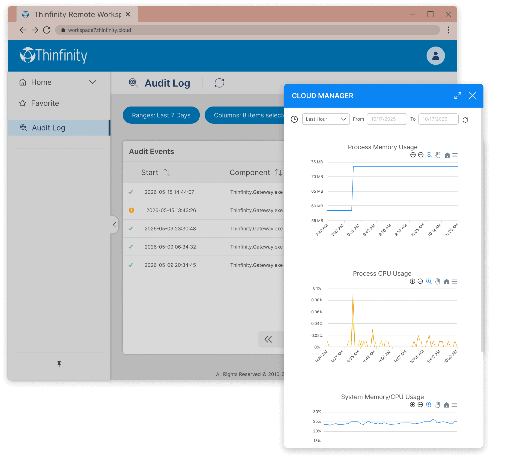Select the 2026-05-09 06:34:32 audit event

(203, 247)
